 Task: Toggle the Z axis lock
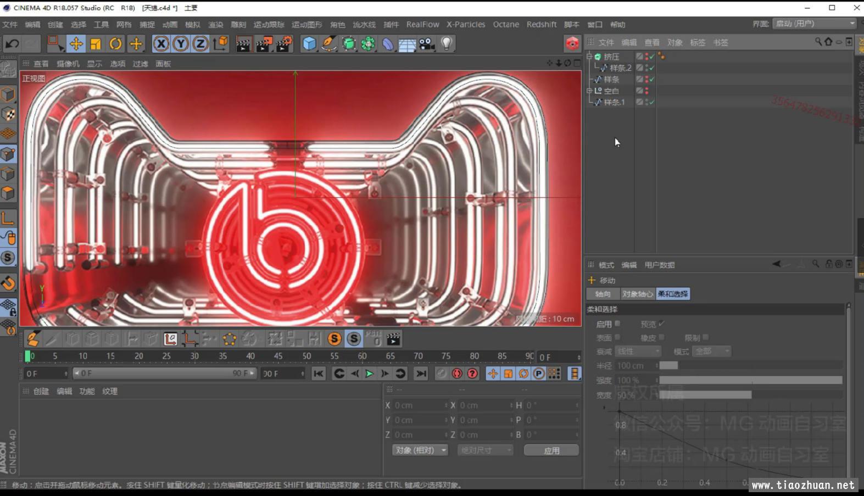coord(200,43)
